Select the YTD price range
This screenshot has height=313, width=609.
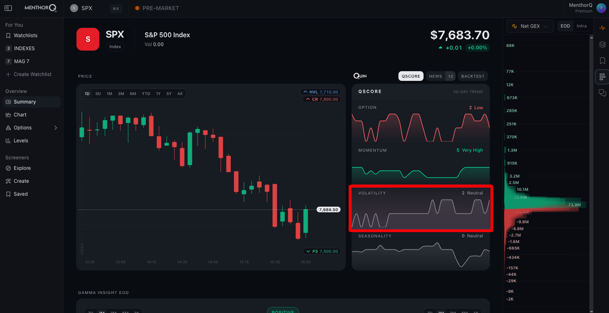point(146,93)
